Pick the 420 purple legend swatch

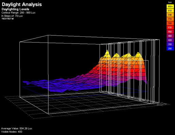(170, 40)
